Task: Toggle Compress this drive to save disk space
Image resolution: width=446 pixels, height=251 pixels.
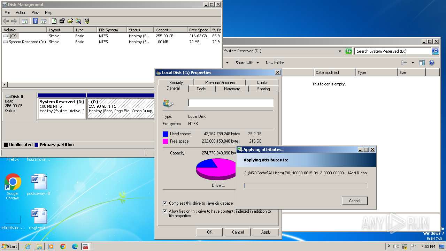Action: click(165, 203)
